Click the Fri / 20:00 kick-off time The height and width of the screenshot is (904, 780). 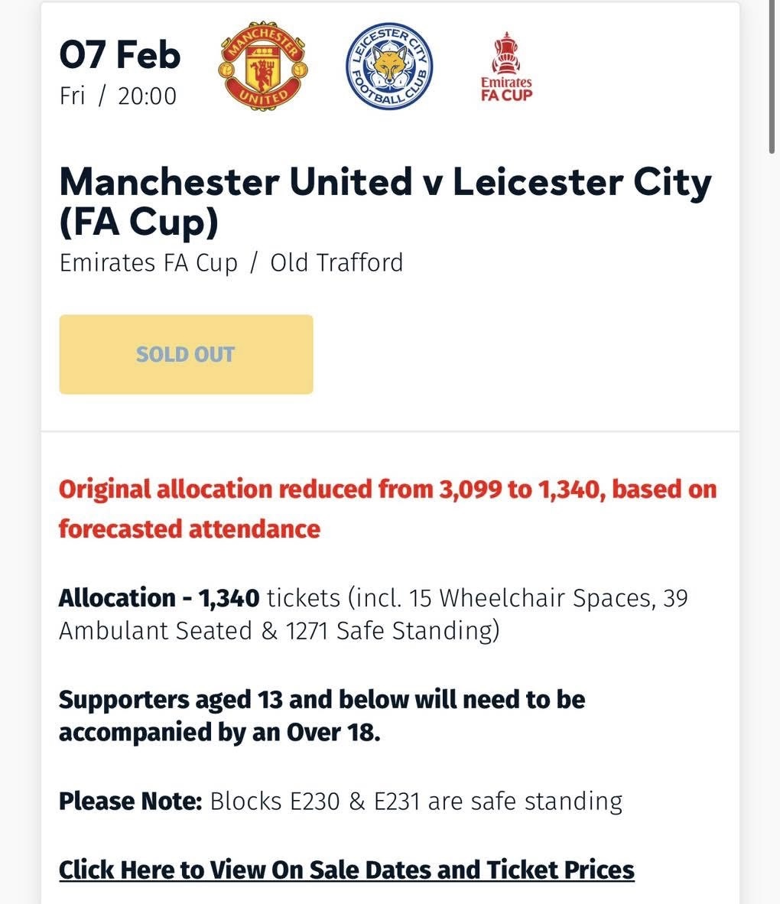point(118,96)
